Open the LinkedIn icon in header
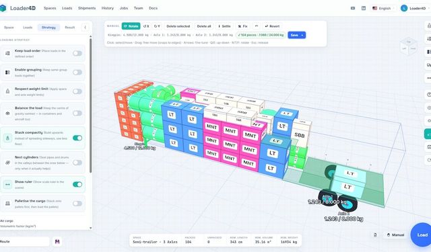 click(x=364, y=8)
